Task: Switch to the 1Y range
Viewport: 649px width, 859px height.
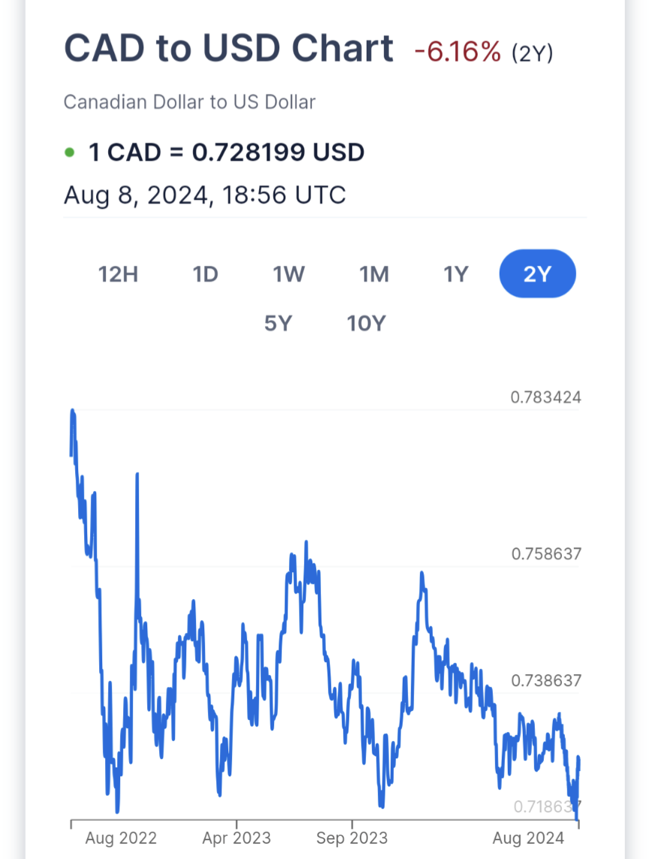Action: [x=455, y=274]
